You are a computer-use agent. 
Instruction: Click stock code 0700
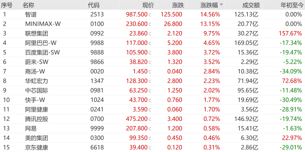coord(97,119)
